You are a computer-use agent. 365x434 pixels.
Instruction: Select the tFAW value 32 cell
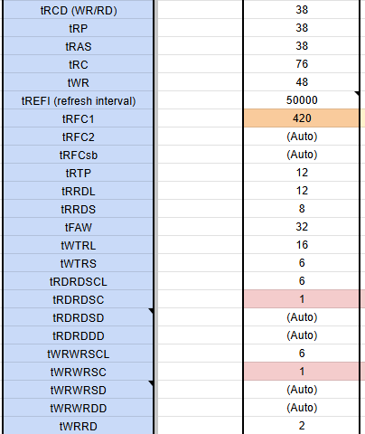pos(302,227)
